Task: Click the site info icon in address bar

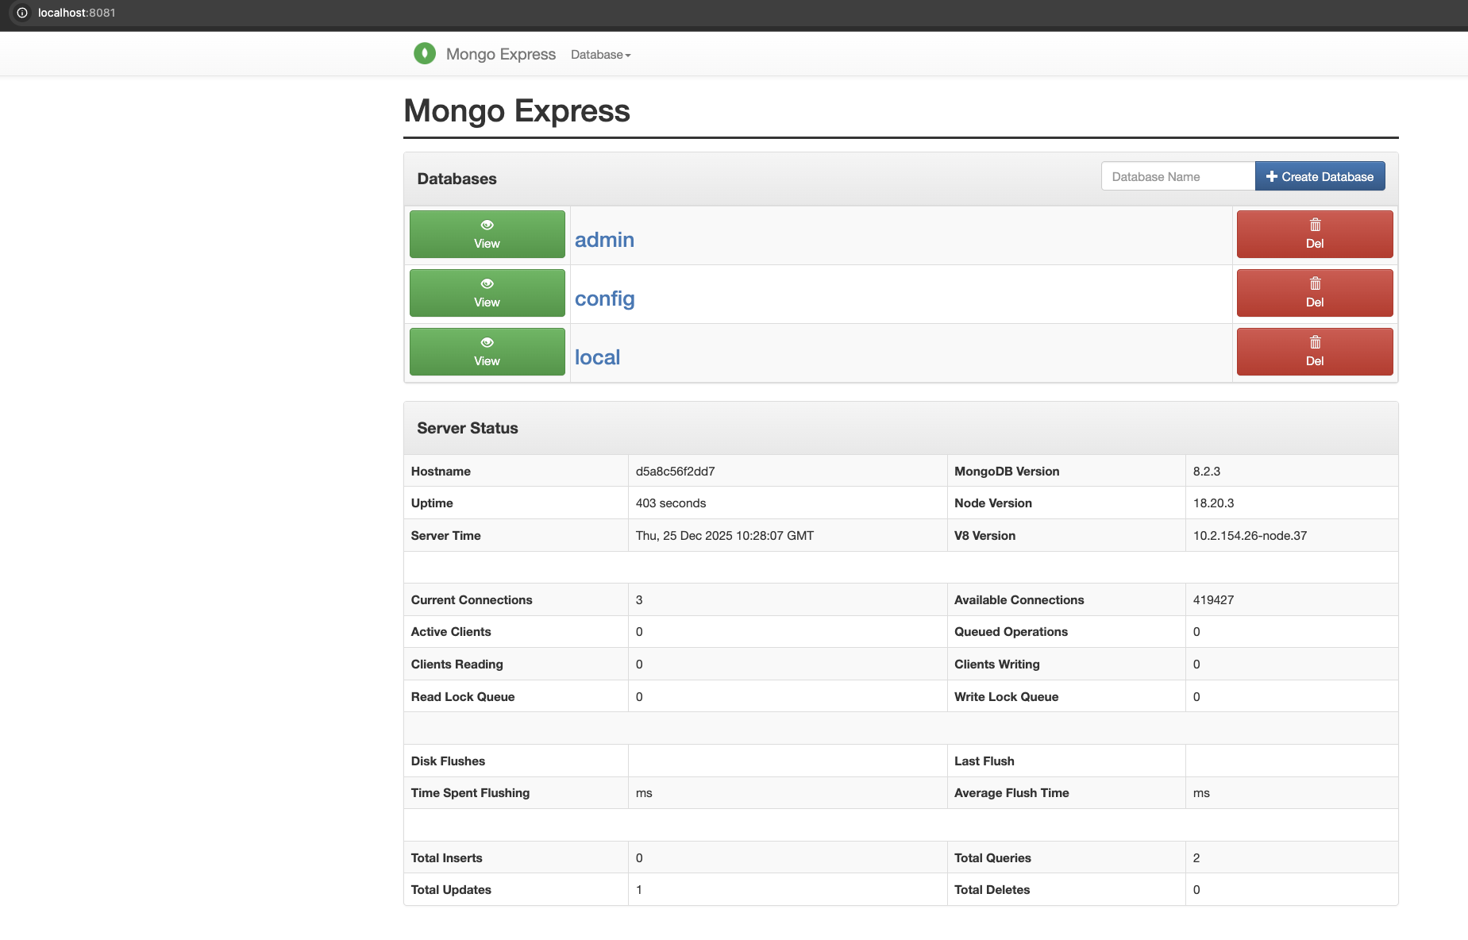Action: click(x=22, y=13)
